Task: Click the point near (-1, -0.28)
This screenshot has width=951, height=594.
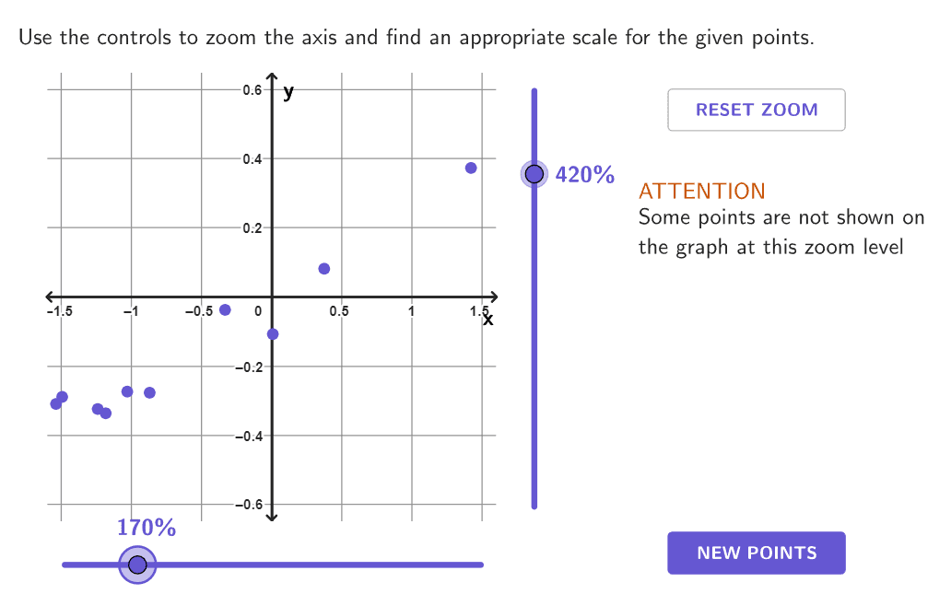Action: tap(127, 391)
